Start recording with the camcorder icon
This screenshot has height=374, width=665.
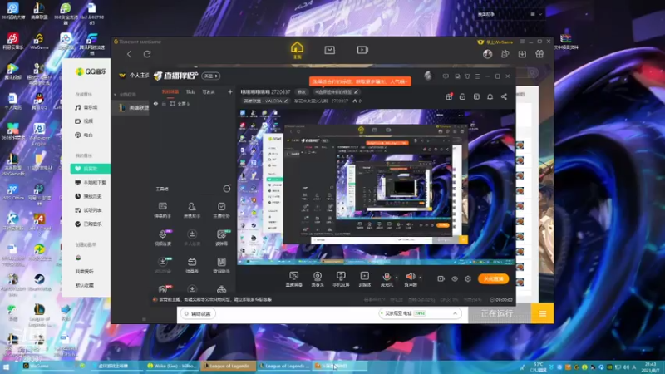click(441, 278)
